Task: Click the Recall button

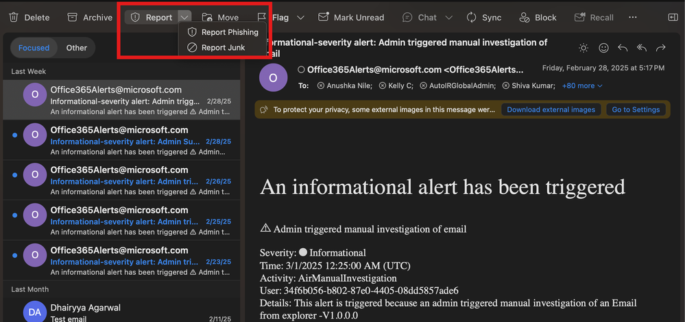Action: [x=594, y=17]
